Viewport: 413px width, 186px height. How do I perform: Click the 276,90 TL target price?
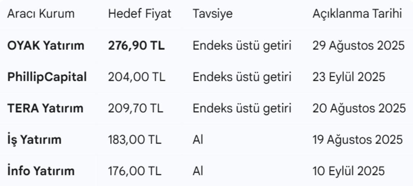coord(136,46)
